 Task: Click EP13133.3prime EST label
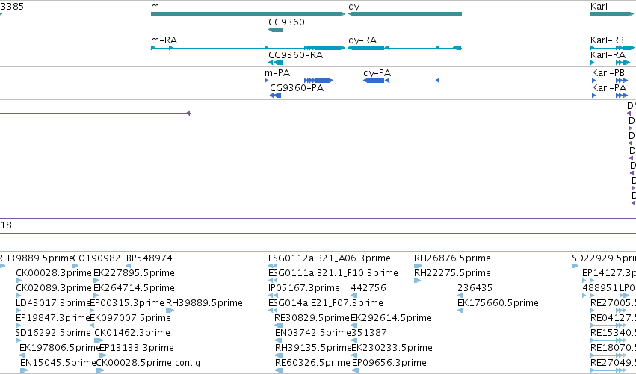point(136,348)
